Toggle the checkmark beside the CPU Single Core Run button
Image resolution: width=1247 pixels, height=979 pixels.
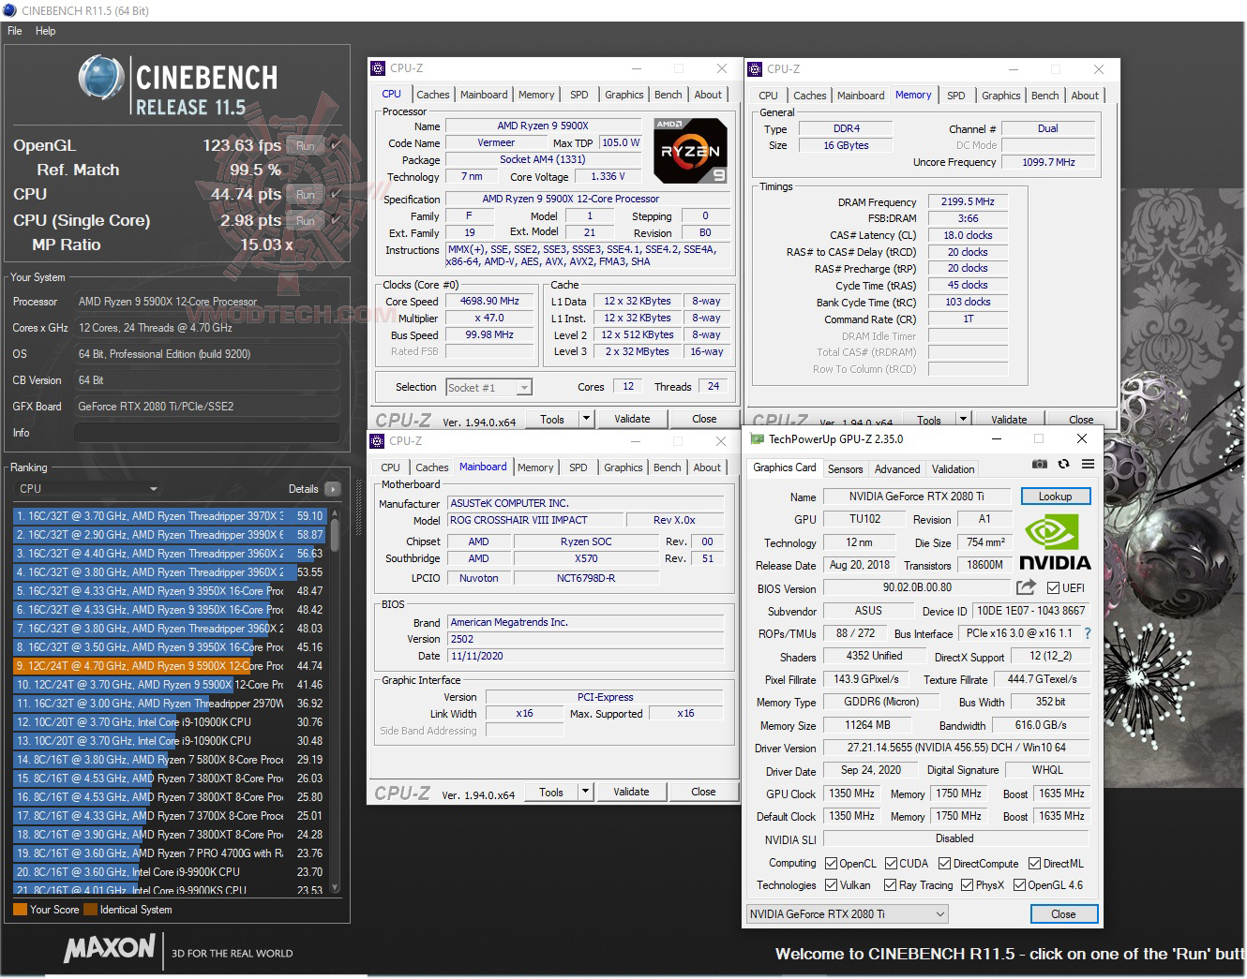click(x=335, y=220)
